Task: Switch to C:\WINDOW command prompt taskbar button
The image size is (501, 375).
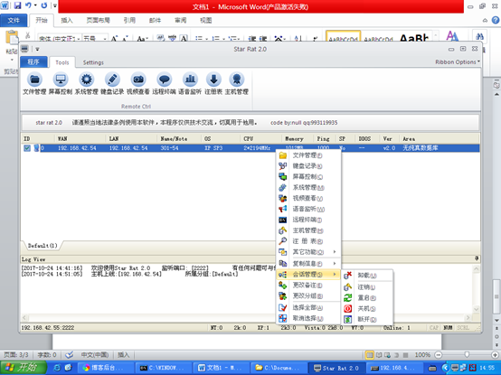Action: coord(164,368)
